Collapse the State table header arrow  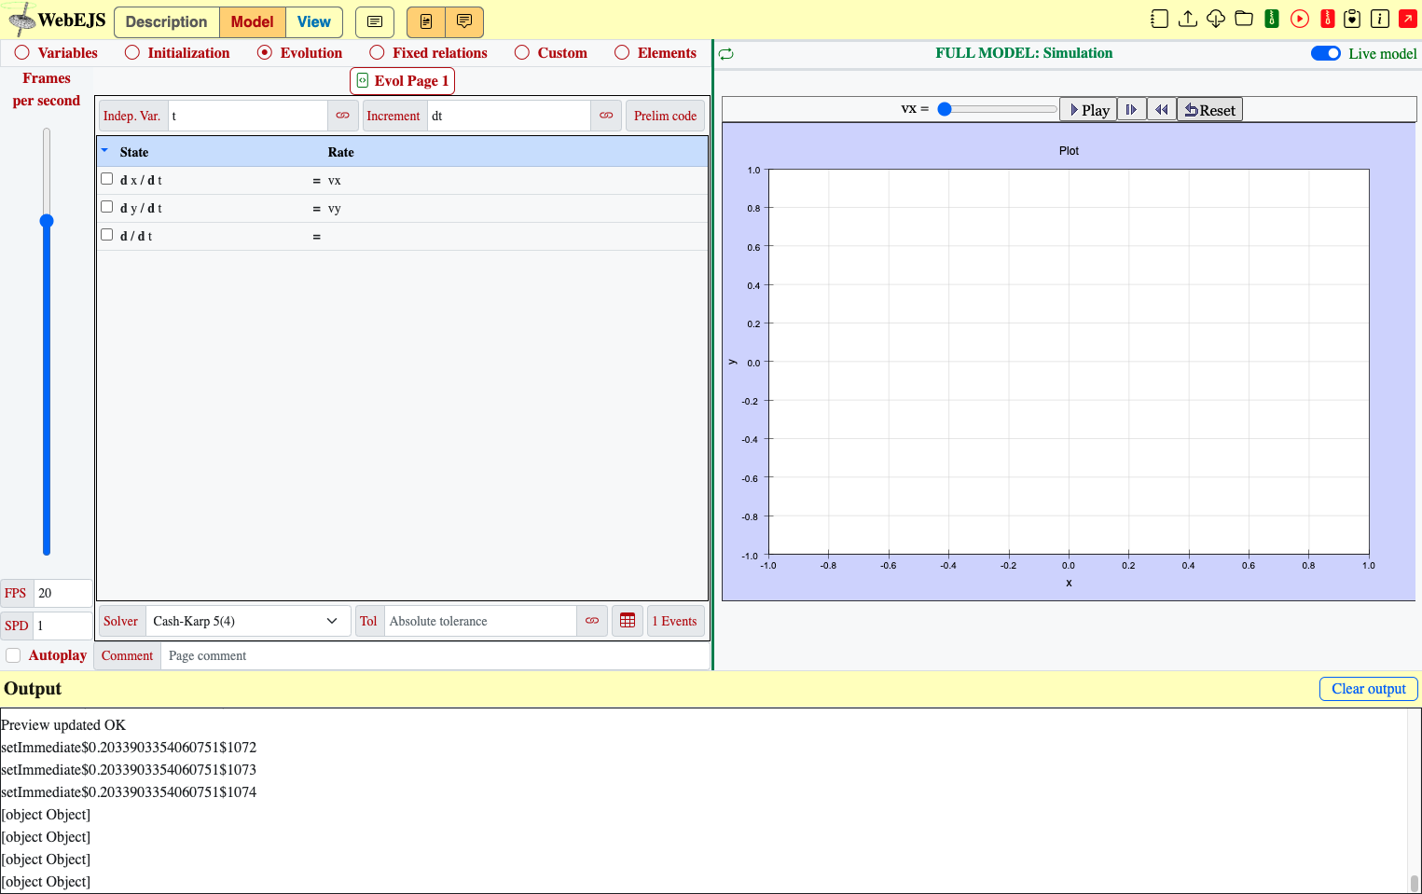click(x=104, y=150)
